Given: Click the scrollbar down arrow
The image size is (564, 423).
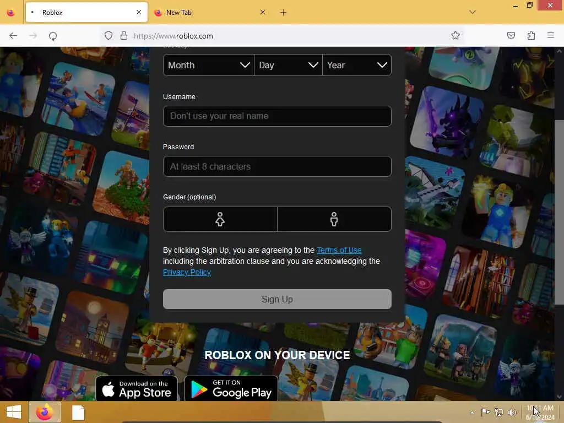Looking at the screenshot, I should 560,397.
